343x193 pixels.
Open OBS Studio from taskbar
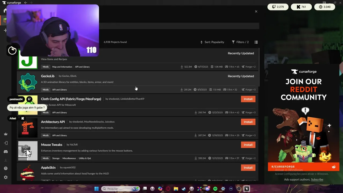238,189
